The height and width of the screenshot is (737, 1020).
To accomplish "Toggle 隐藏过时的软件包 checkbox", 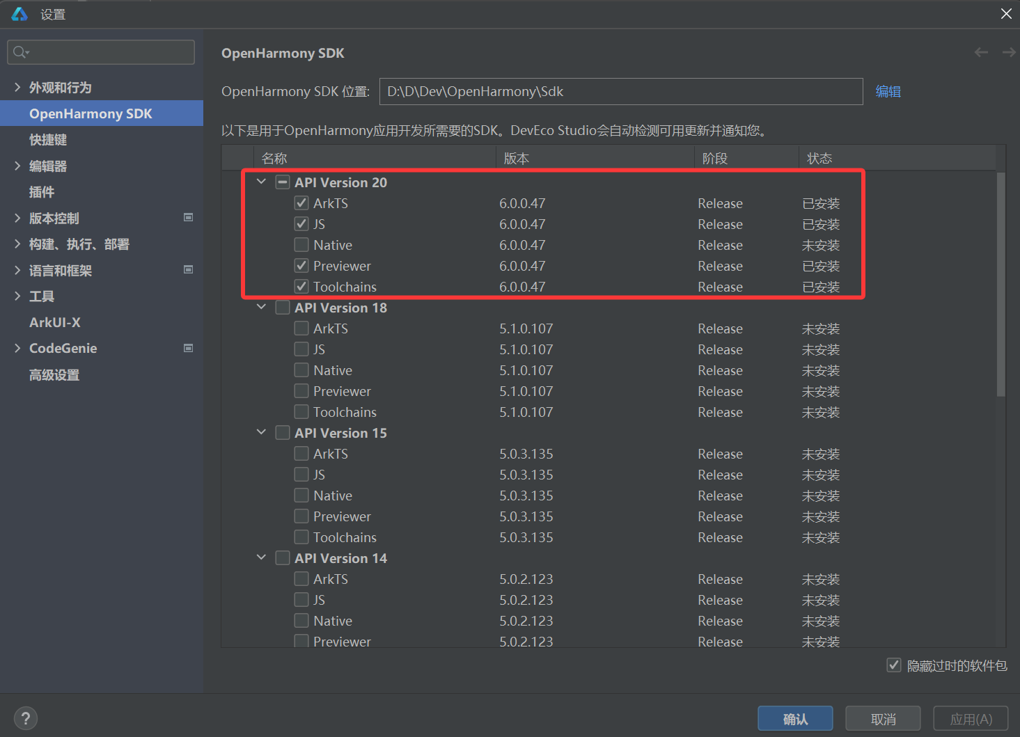I will pyautogui.click(x=894, y=665).
